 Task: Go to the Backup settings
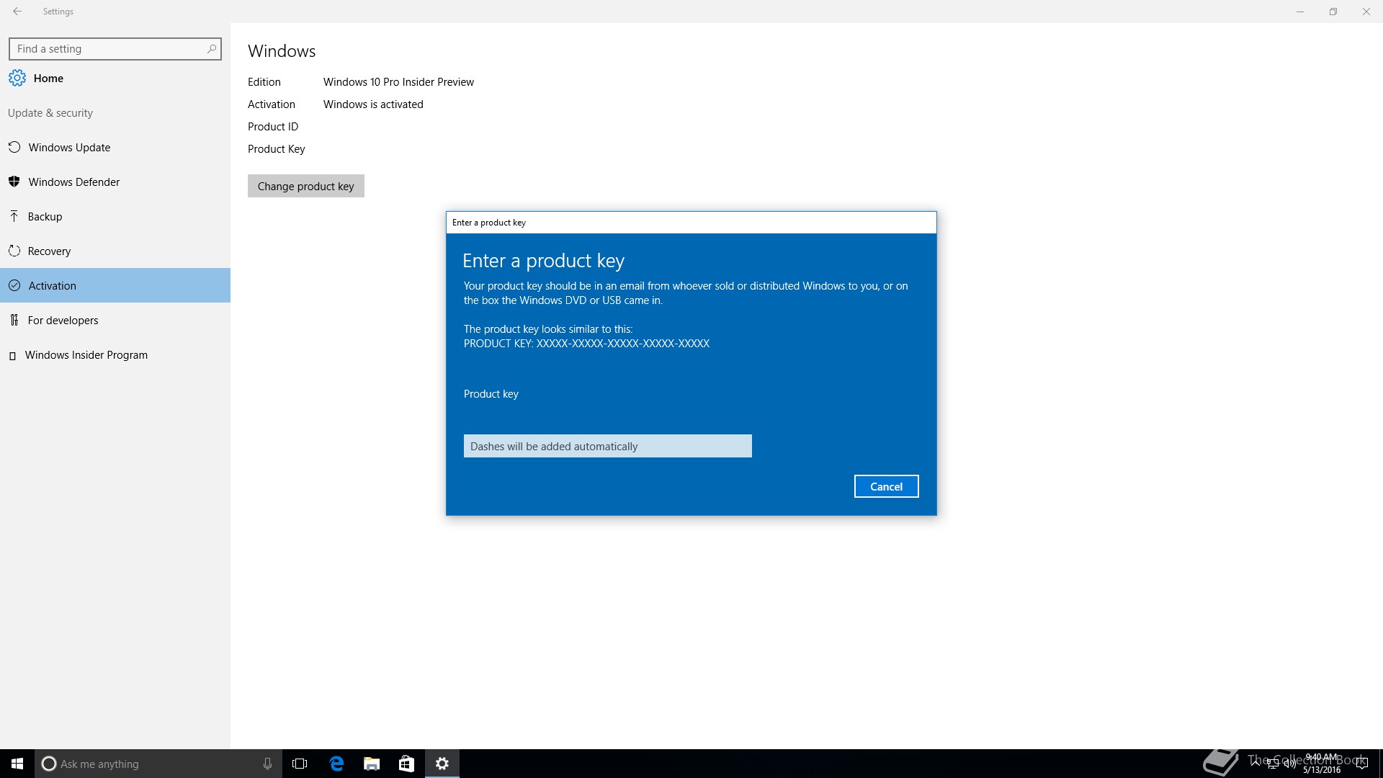click(x=115, y=216)
